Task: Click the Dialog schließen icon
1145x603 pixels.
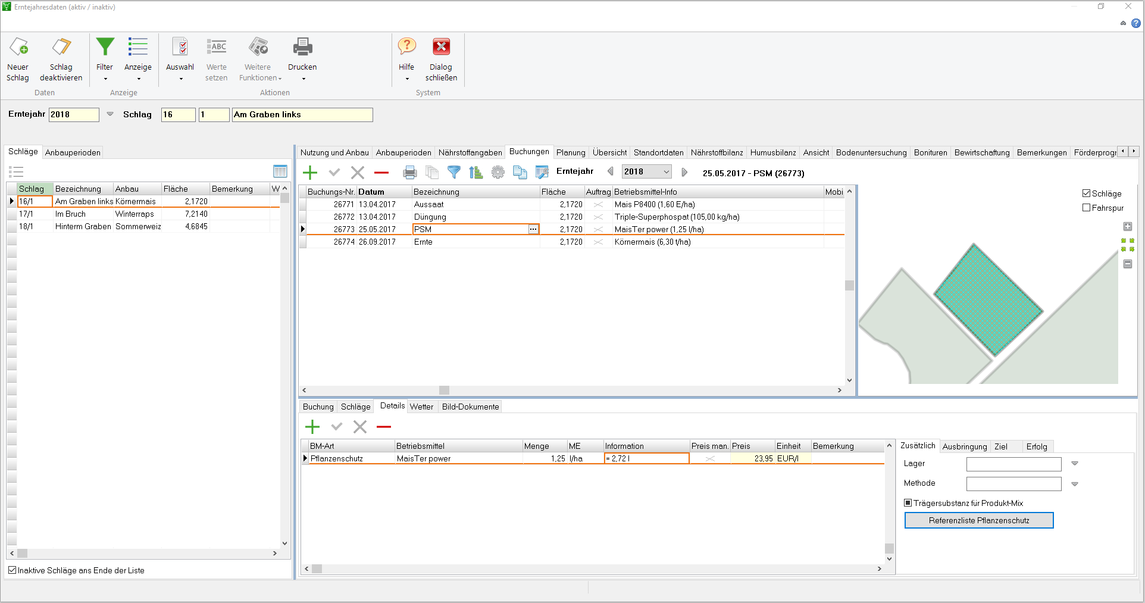Action: coord(442,46)
